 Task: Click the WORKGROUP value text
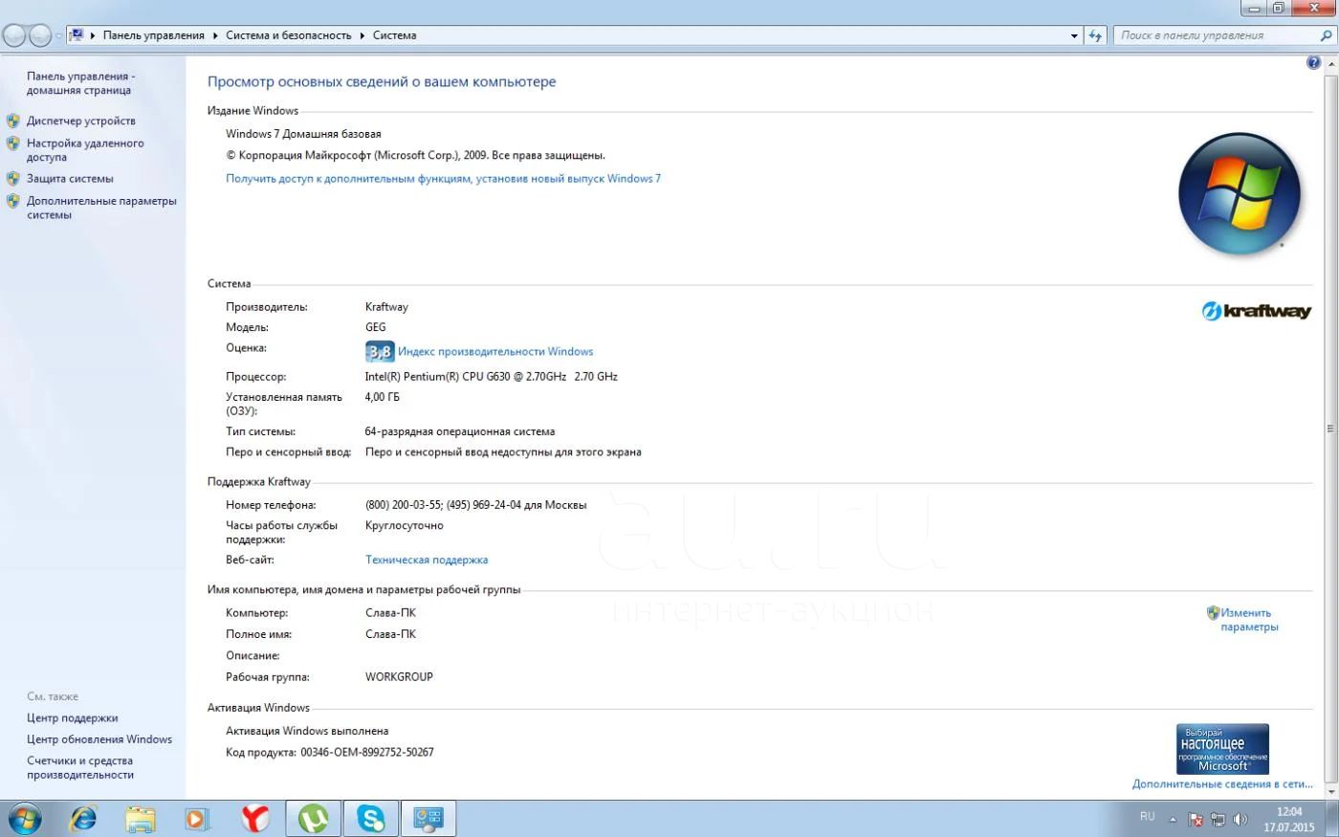[399, 677]
